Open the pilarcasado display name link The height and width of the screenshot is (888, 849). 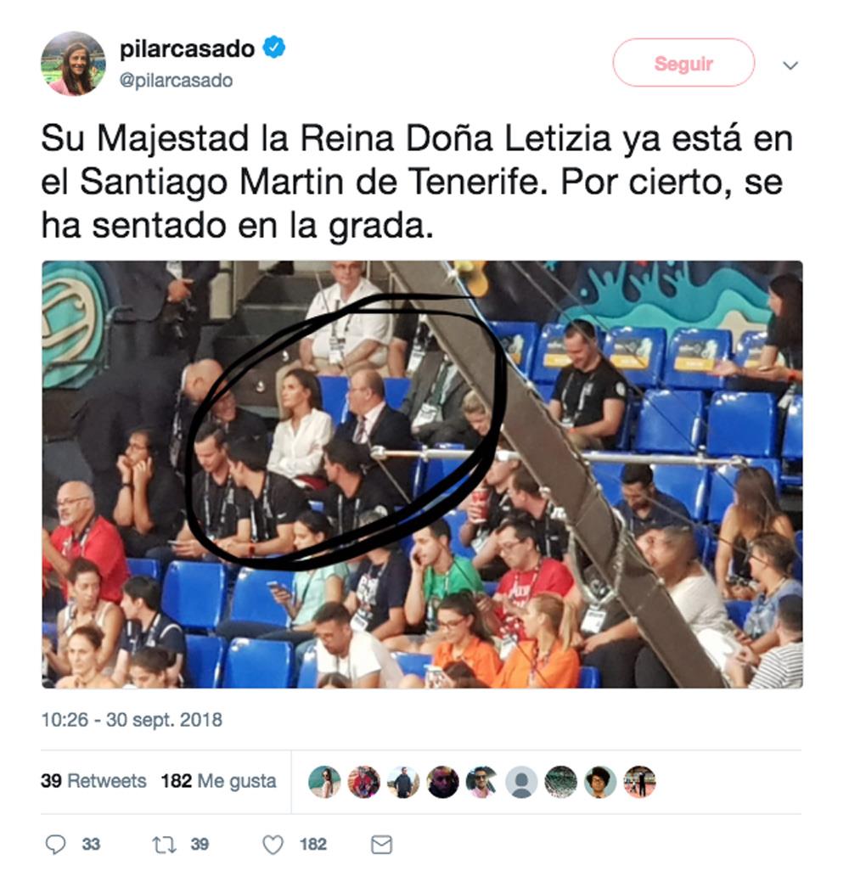pos(187,48)
